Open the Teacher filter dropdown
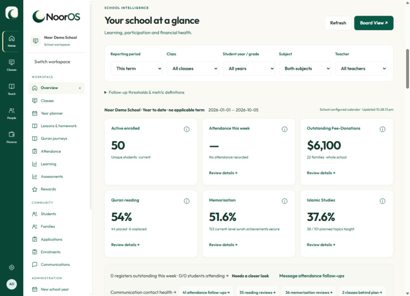Screen dimensions: 410x296 [x=361, y=69]
